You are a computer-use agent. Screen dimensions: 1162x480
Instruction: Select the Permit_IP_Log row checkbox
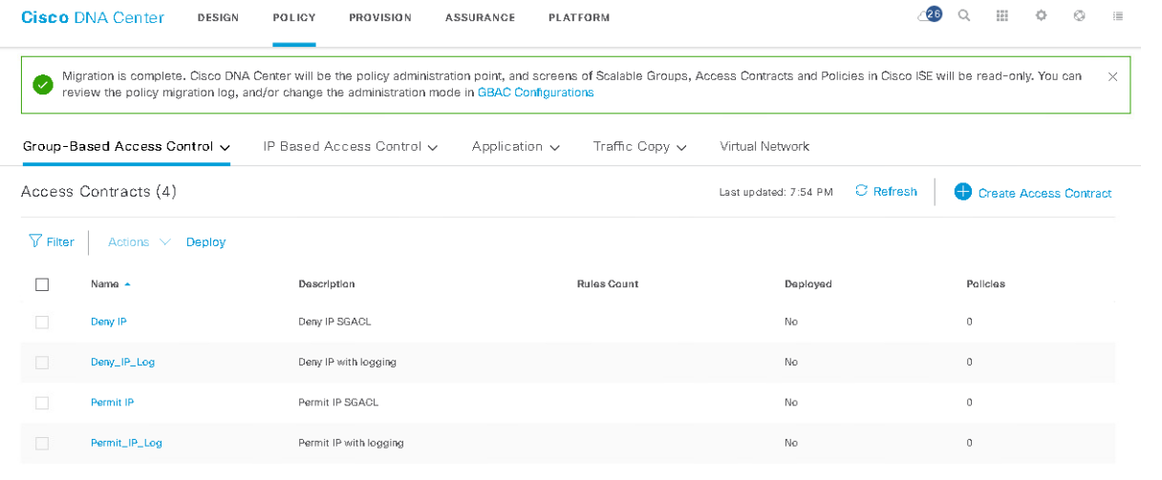point(42,443)
